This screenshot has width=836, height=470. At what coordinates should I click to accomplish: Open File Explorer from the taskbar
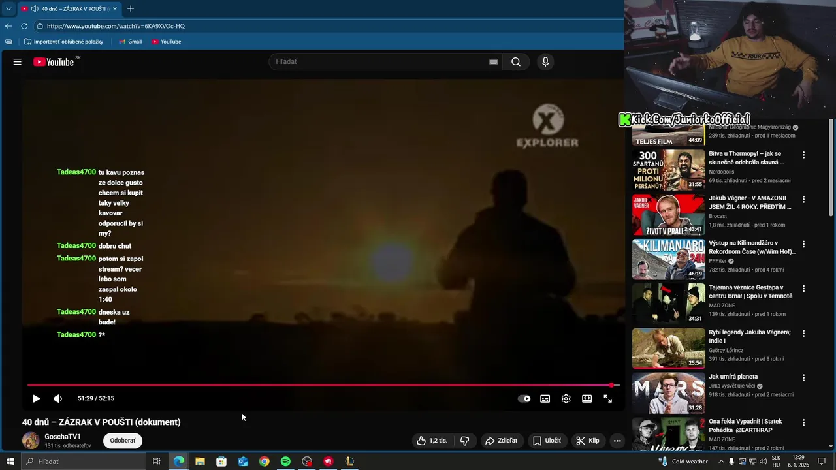[x=200, y=462]
